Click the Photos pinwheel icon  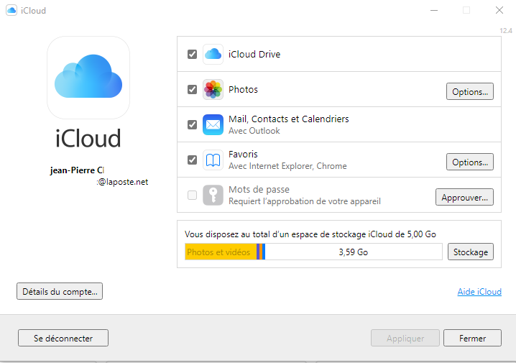pyautogui.click(x=213, y=90)
